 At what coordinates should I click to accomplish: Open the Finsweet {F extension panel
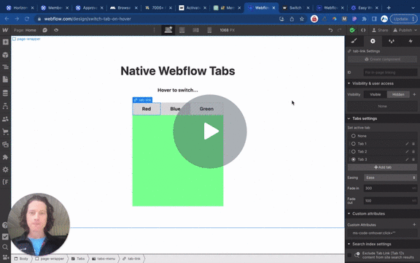pos(5,182)
